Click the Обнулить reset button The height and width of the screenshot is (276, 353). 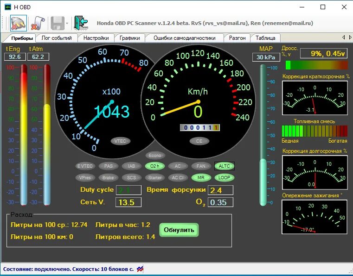pos(179,230)
